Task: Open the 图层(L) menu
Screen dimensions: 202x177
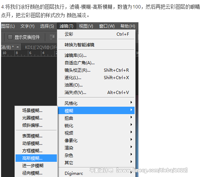Action: (8, 26)
